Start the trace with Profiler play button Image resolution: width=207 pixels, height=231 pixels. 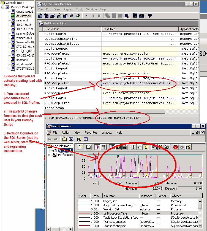pos(86,16)
